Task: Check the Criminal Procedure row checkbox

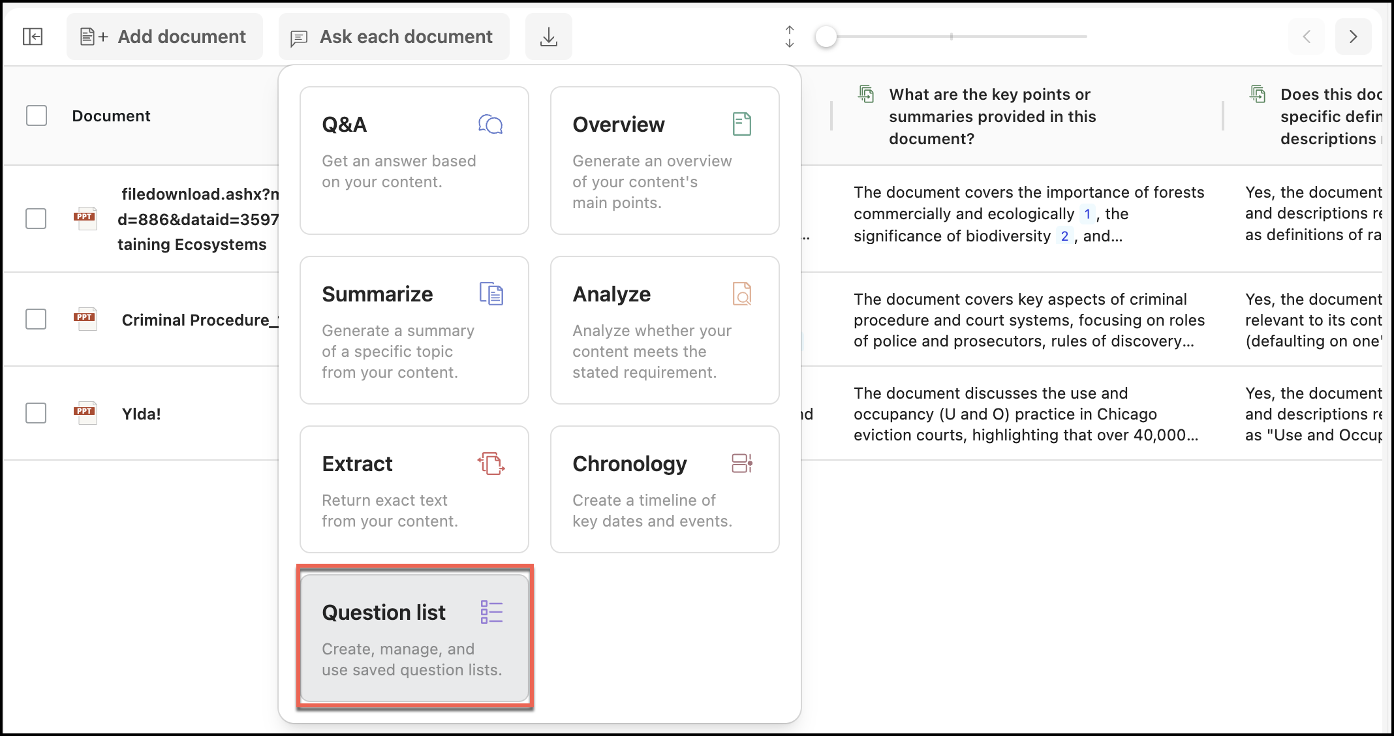Action: tap(36, 319)
